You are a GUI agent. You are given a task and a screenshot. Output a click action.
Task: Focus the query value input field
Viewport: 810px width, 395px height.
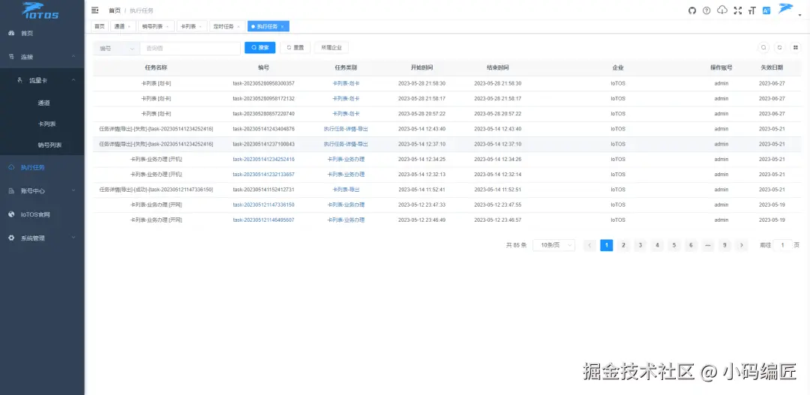click(x=190, y=48)
